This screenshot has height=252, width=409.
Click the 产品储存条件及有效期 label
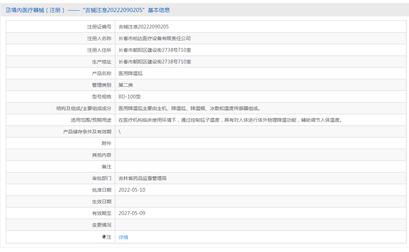87,132
